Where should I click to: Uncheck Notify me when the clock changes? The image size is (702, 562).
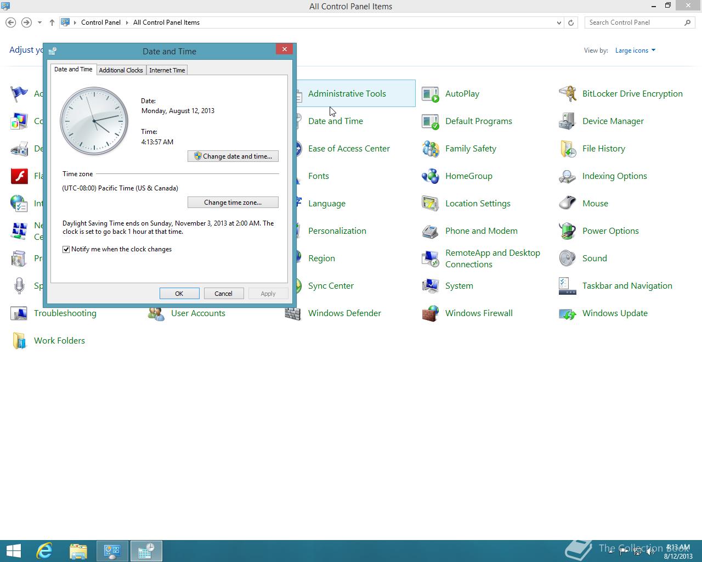click(66, 249)
